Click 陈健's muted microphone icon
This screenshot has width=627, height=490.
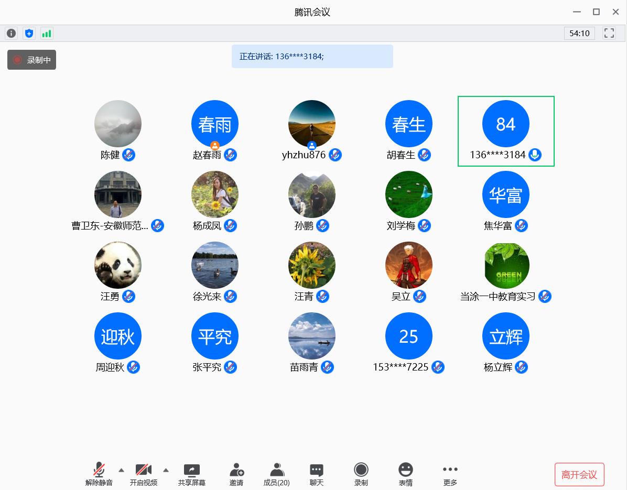(x=129, y=155)
